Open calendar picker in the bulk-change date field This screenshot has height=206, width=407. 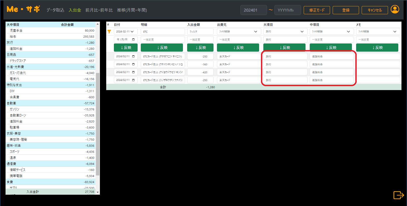(133, 40)
